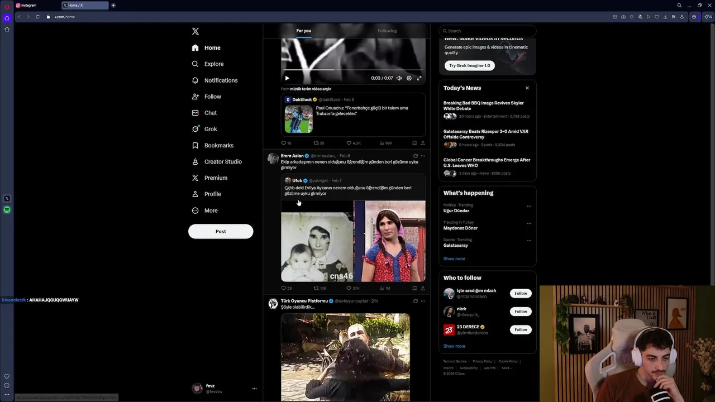The width and height of the screenshot is (715, 402).
Task: Share the Daktilock quote post
Action: pyautogui.click(x=423, y=143)
